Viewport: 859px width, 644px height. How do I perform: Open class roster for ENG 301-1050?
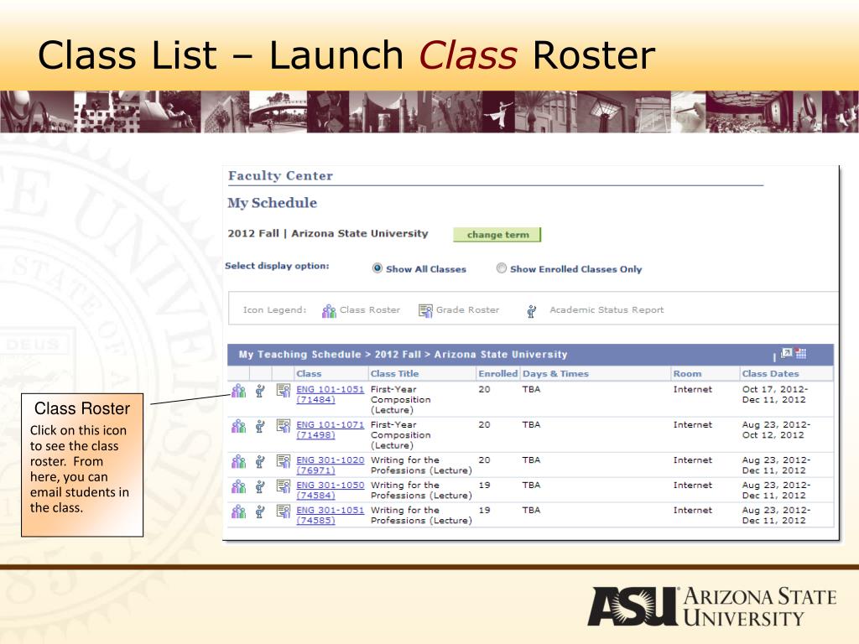point(238,486)
